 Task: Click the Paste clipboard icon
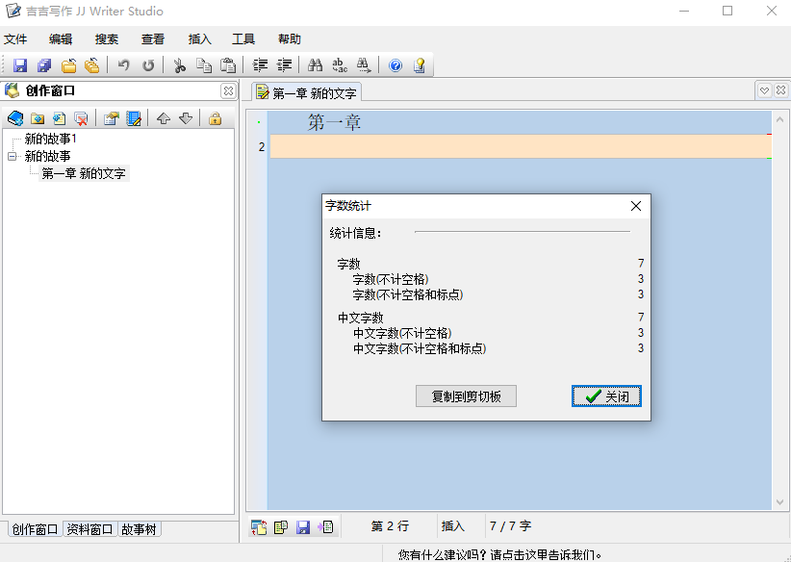[228, 65]
